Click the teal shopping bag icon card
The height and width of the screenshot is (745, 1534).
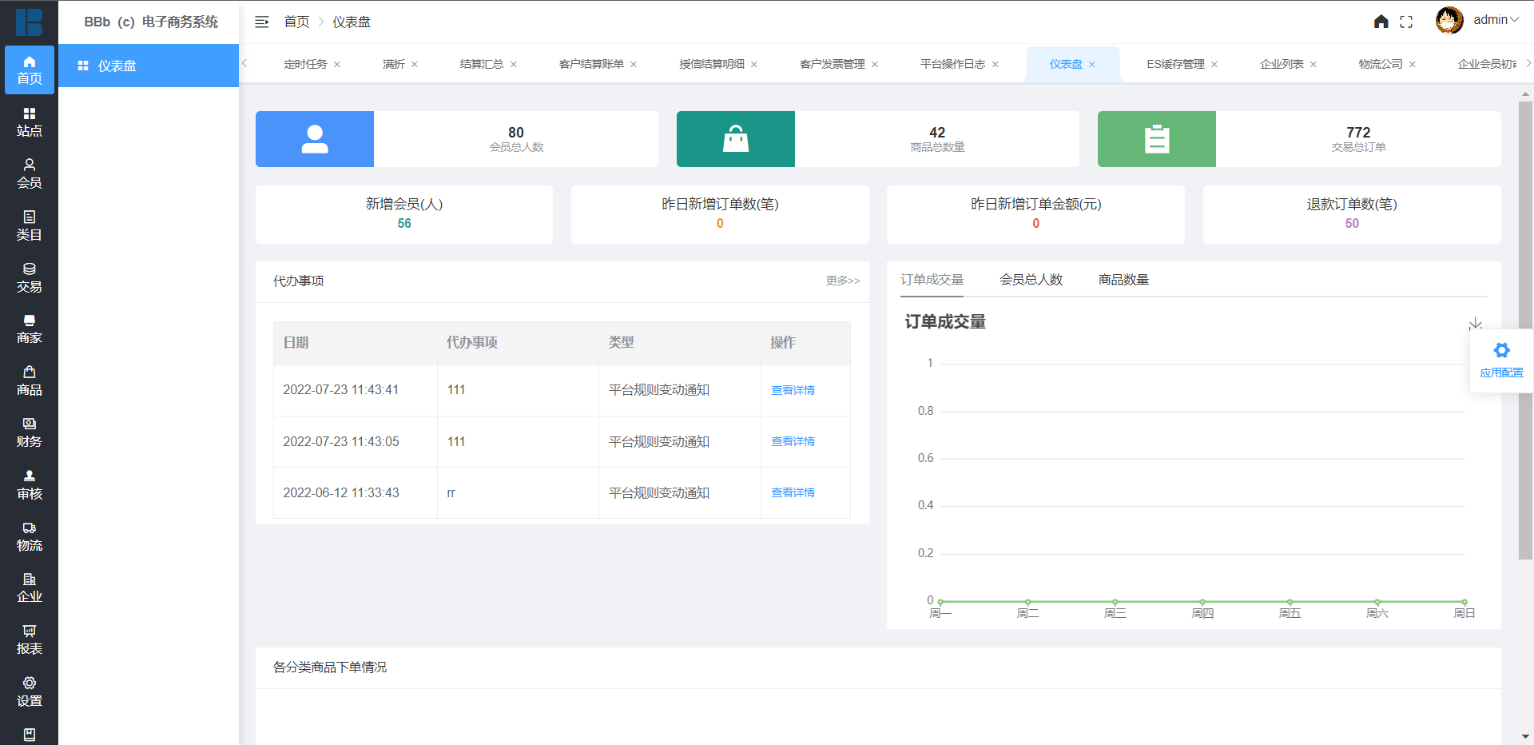736,139
